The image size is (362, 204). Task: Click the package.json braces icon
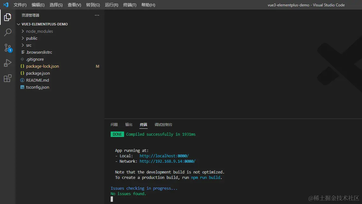[x=22, y=73]
